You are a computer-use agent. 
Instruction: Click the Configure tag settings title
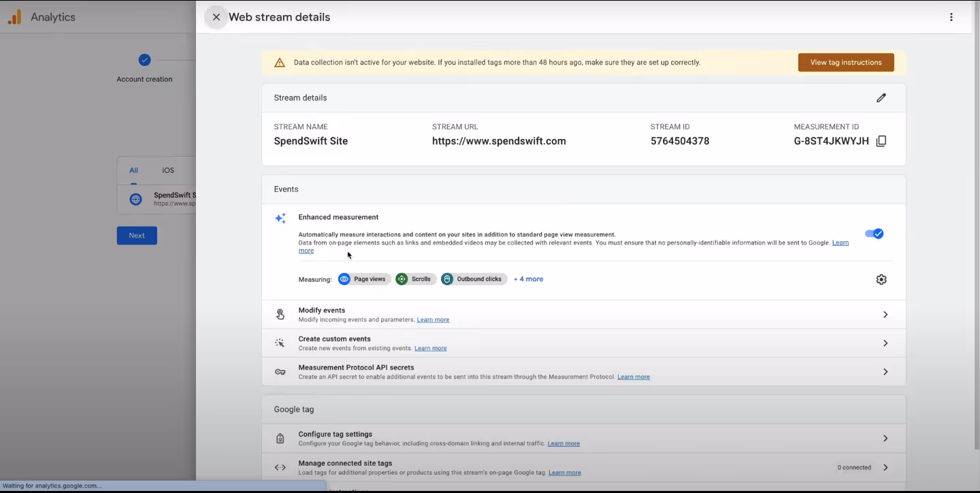tap(336, 434)
